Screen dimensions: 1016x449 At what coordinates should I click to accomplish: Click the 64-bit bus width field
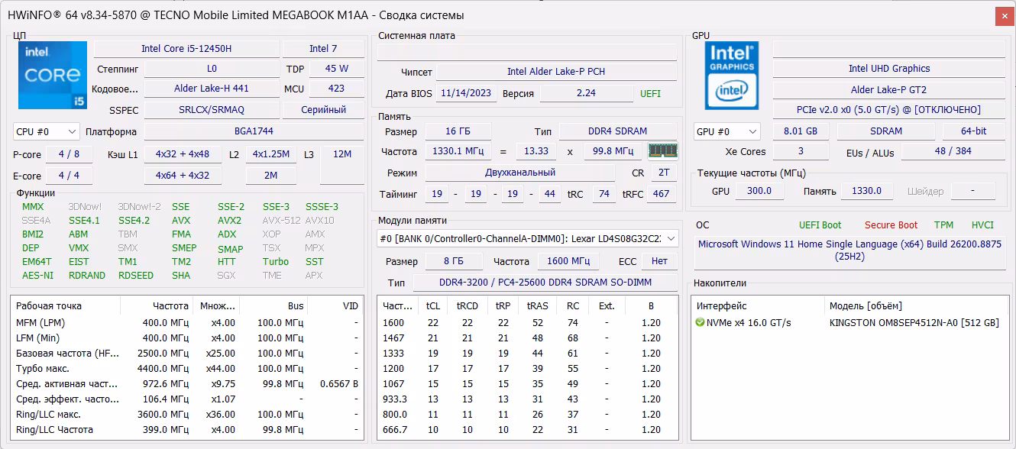pyautogui.click(x=973, y=131)
